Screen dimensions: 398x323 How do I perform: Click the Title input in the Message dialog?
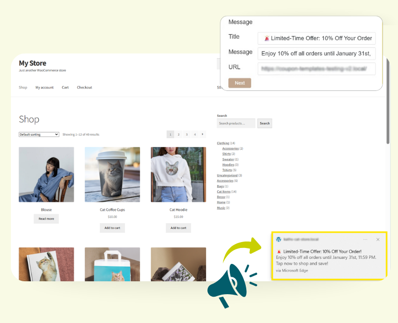coord(316,38)
